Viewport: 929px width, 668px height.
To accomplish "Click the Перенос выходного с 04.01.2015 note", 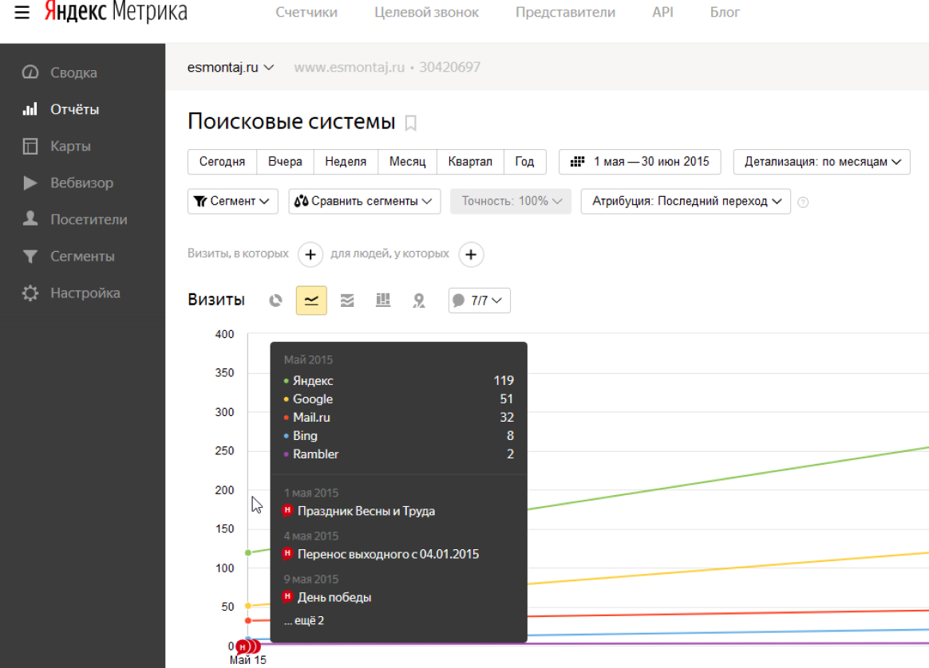I will [381, 554].
